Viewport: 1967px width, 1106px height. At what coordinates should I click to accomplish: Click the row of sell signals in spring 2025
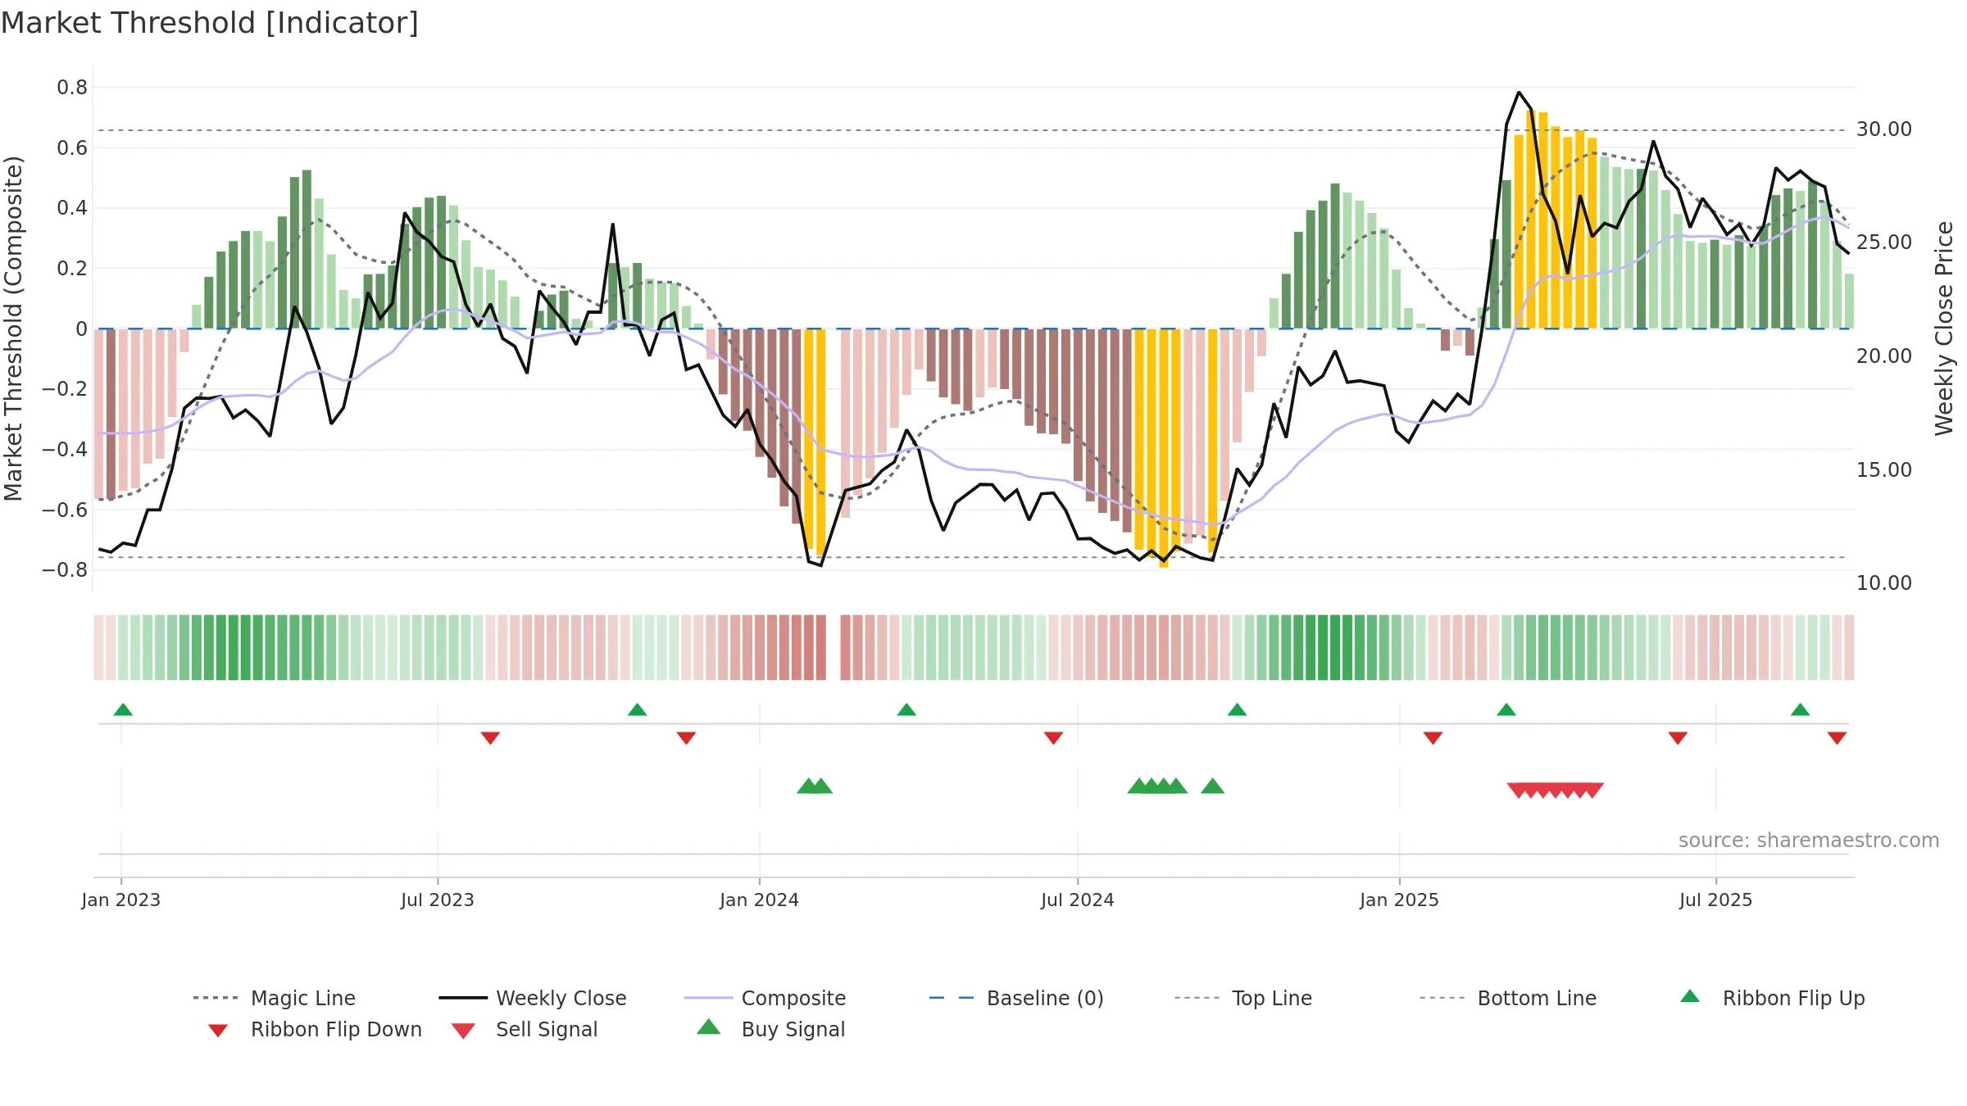pos(1556,790)
